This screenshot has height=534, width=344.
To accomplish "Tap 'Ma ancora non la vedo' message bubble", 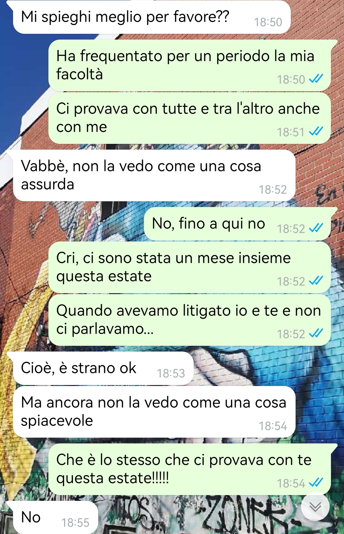I will click(x=154, y=412).
